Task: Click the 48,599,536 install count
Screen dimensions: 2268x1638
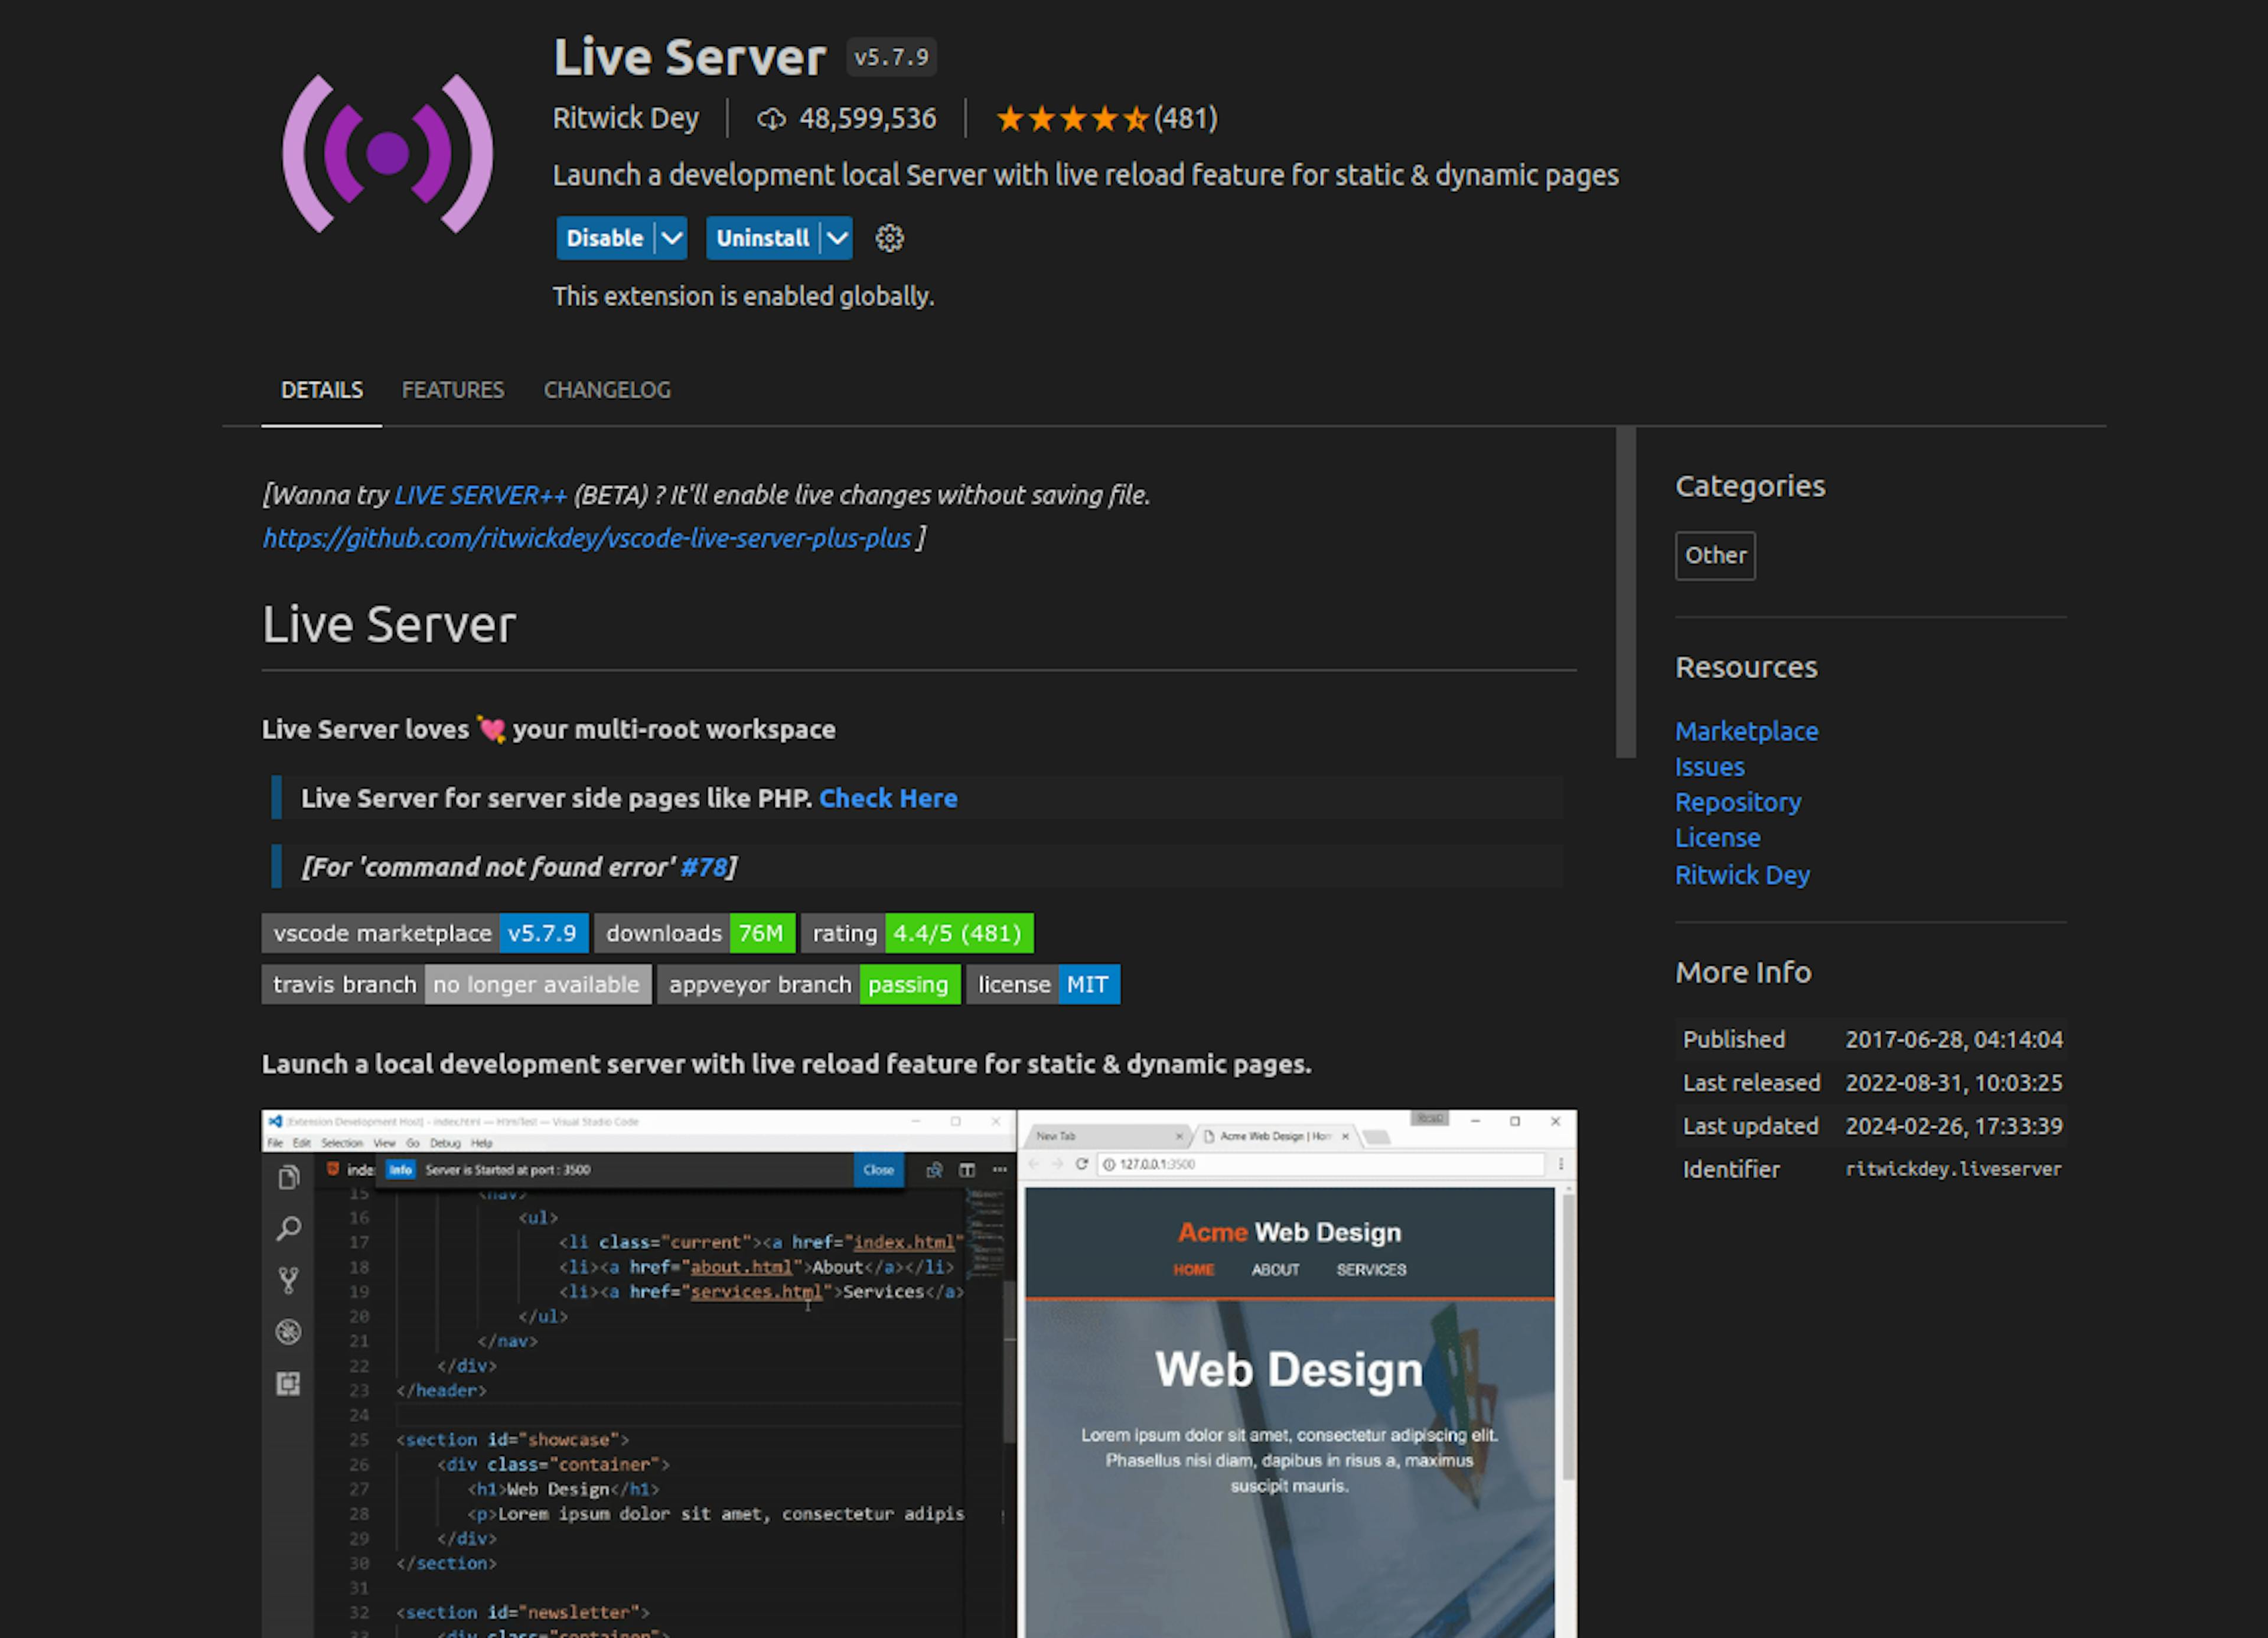Action: pyautogui.click(x=867, y=119)
